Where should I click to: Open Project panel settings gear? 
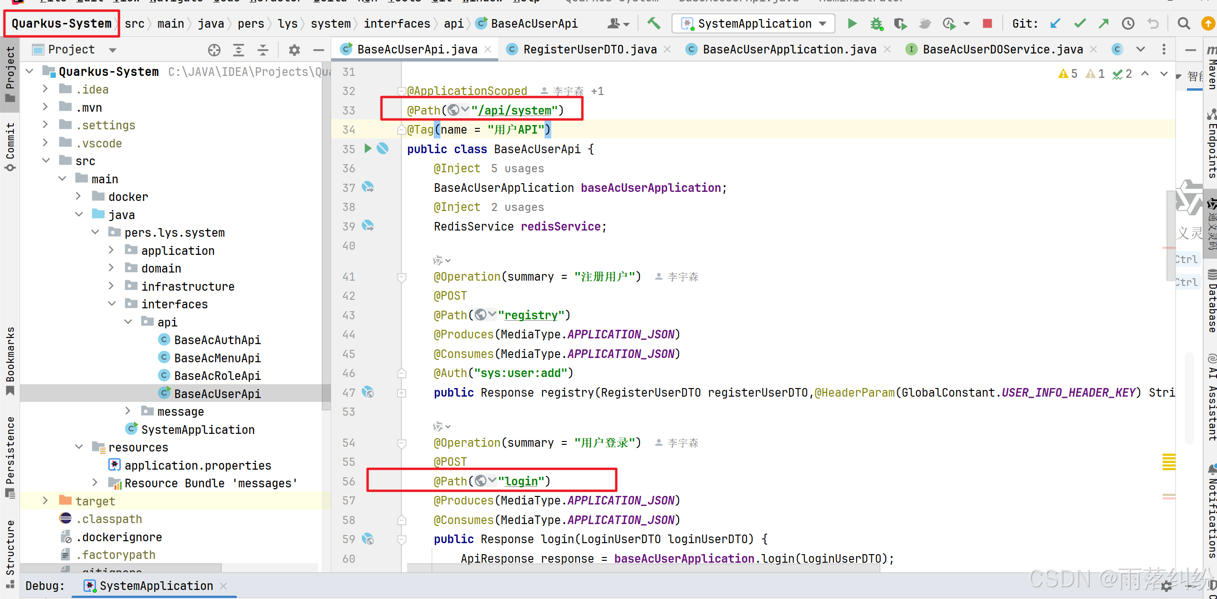coord(294,50)
